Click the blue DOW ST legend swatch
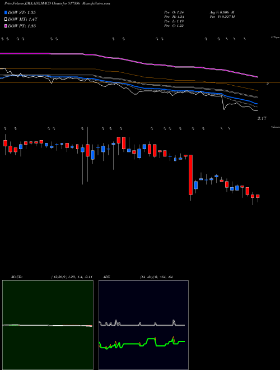The height and width of the screenshot is (370, 280). 6,12
